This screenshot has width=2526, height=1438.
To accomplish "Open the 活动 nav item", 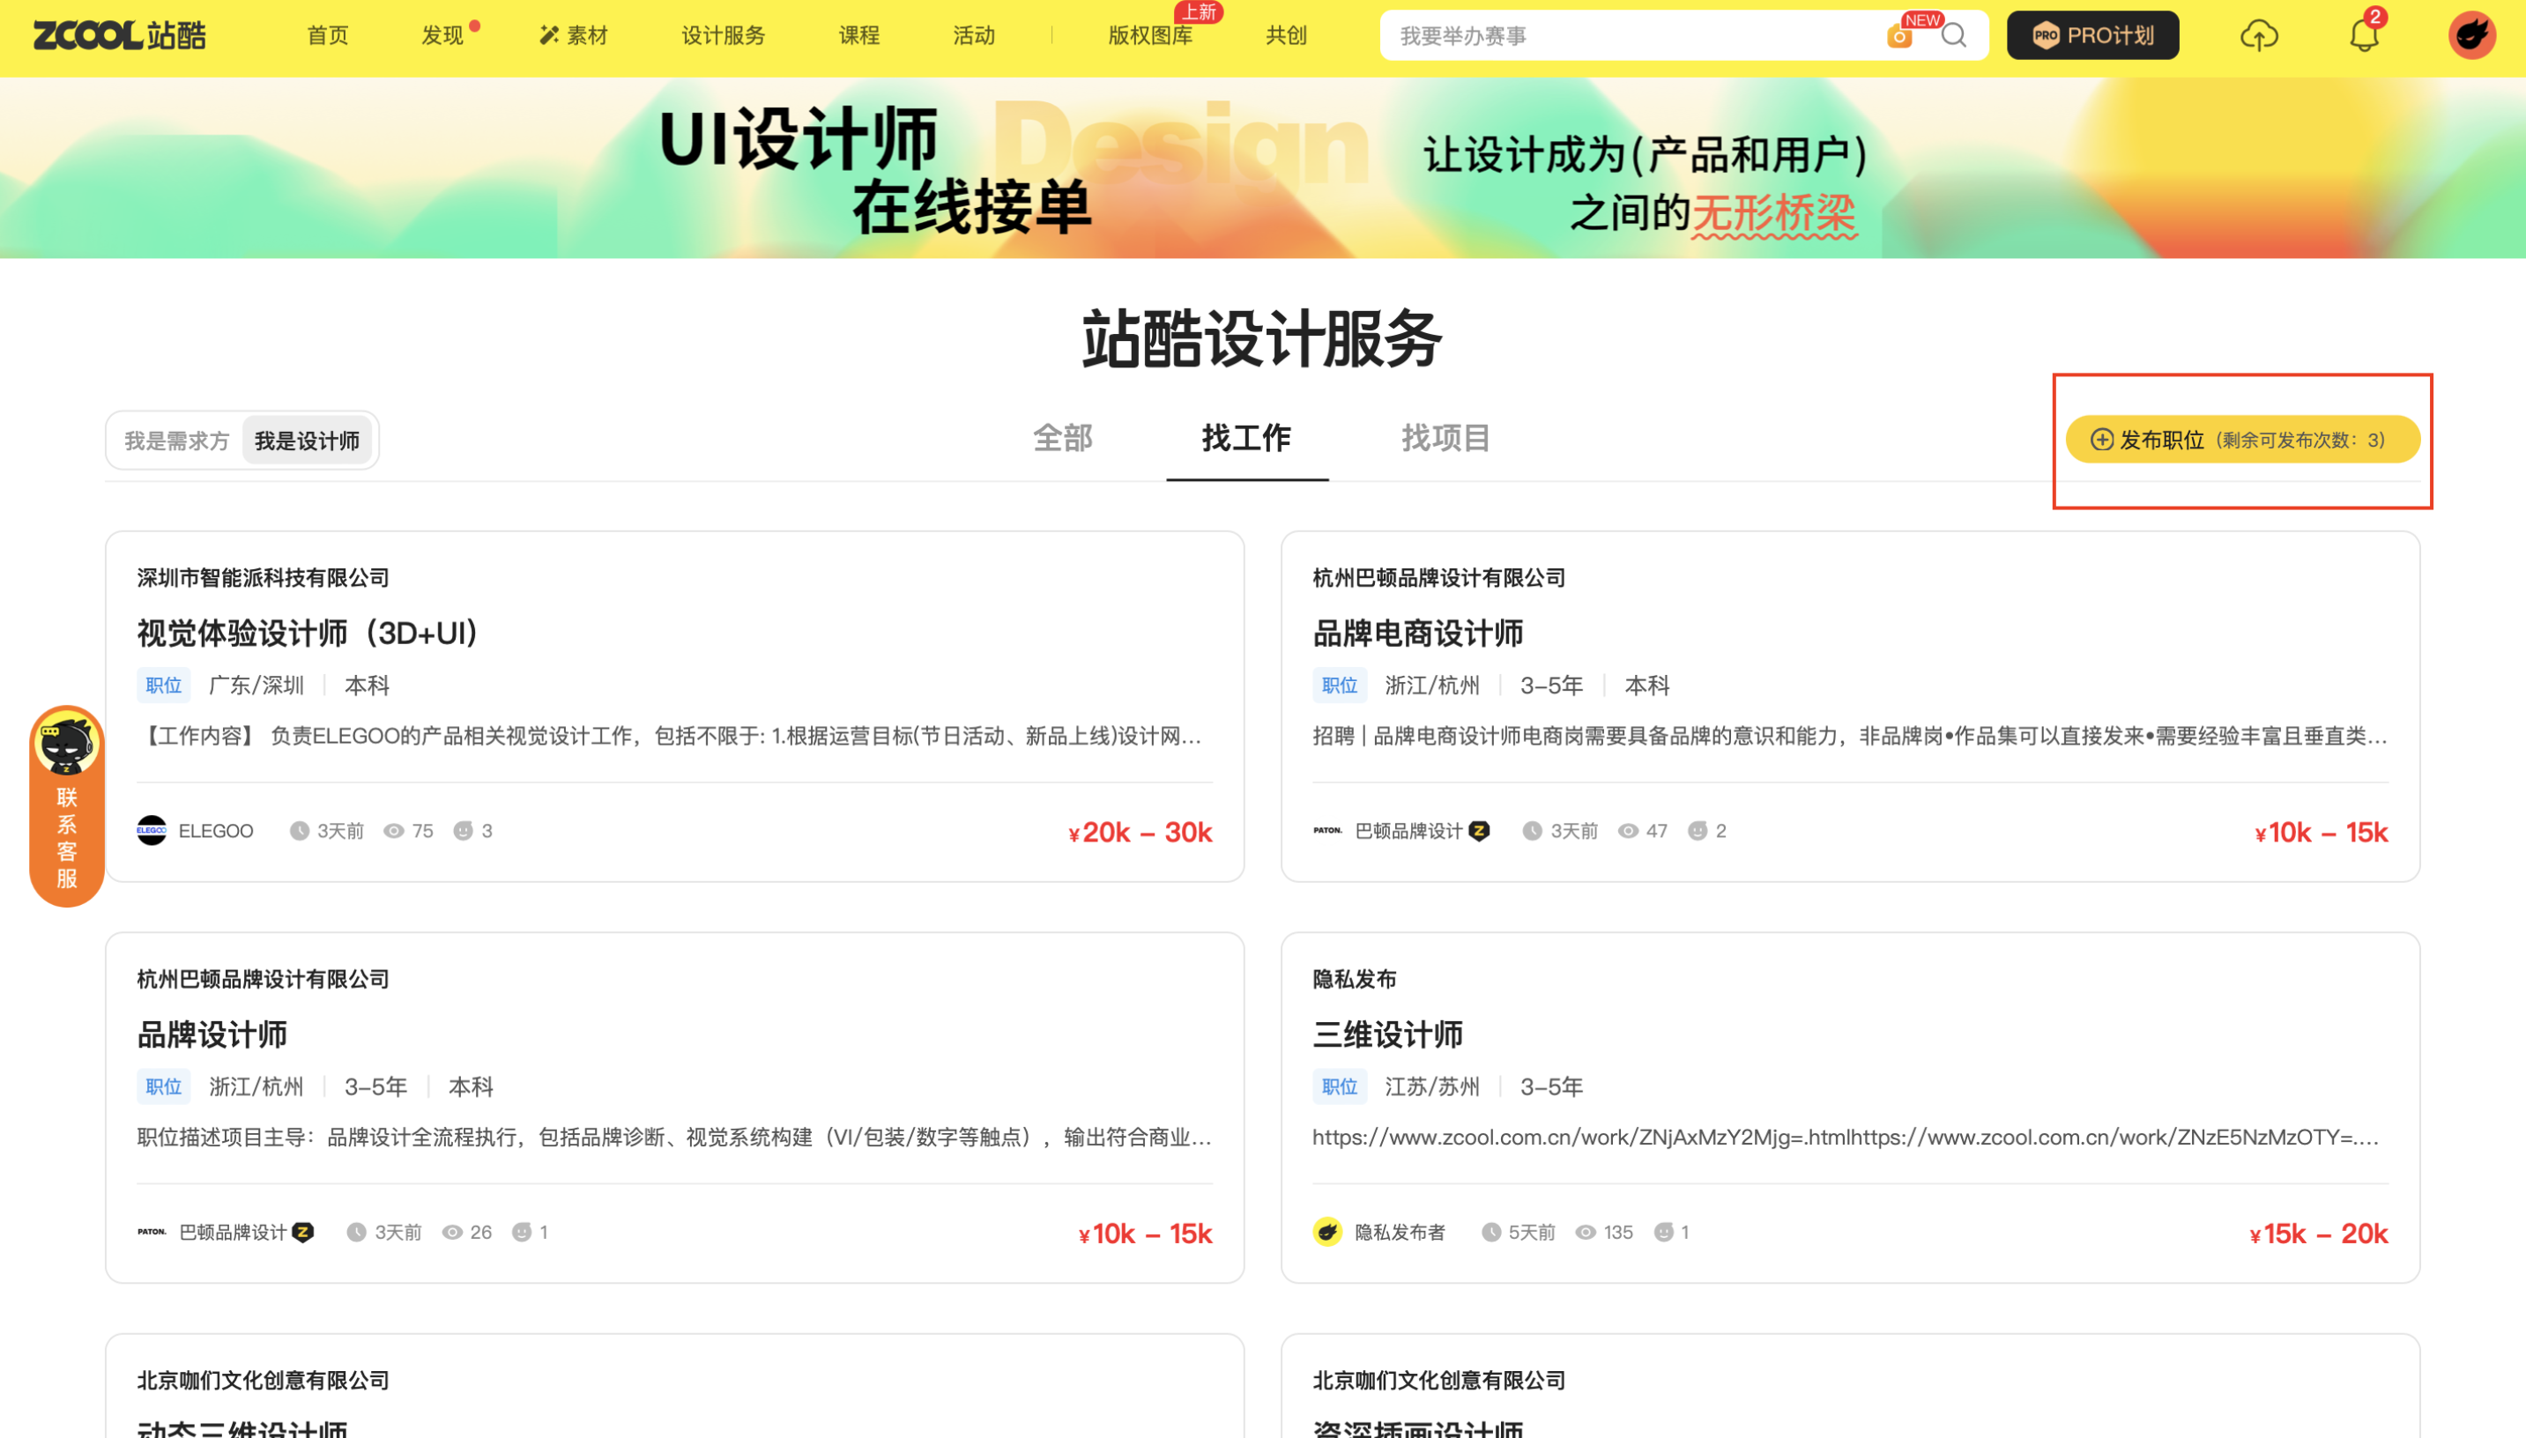I will pos(973,35).
